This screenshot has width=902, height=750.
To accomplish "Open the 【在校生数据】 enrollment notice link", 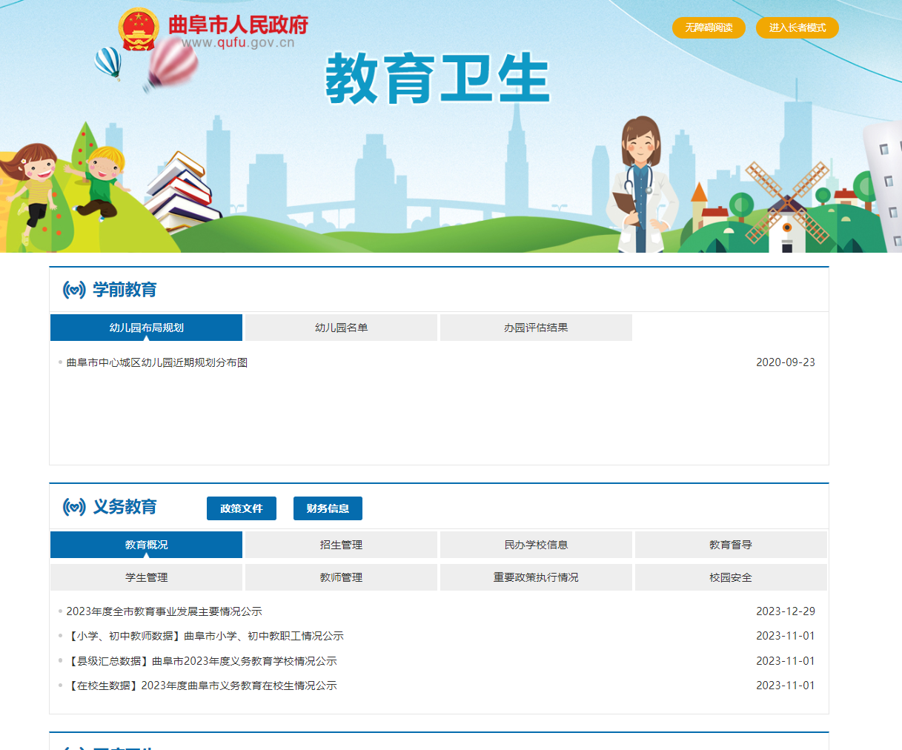I will (x=202, y=686).
